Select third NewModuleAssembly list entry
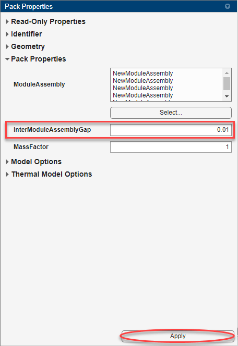This screenshot has width=238, height=346. click(143, 88)
